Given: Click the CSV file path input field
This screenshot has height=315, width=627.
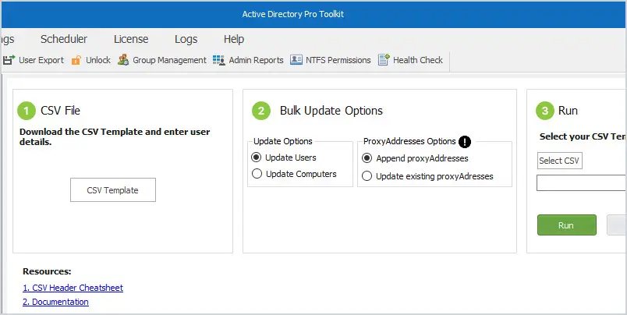Looking at the screenshot, I should pyautogui.click(x=582, y=182).
